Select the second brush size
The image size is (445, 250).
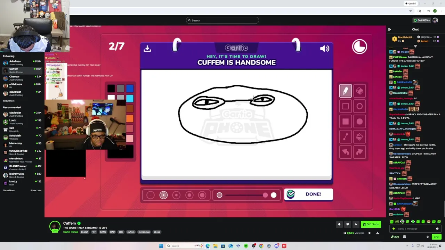(x=163, y=195)
